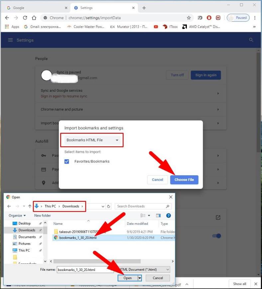Open Settings hamburger menu

(x=10, y=40)
